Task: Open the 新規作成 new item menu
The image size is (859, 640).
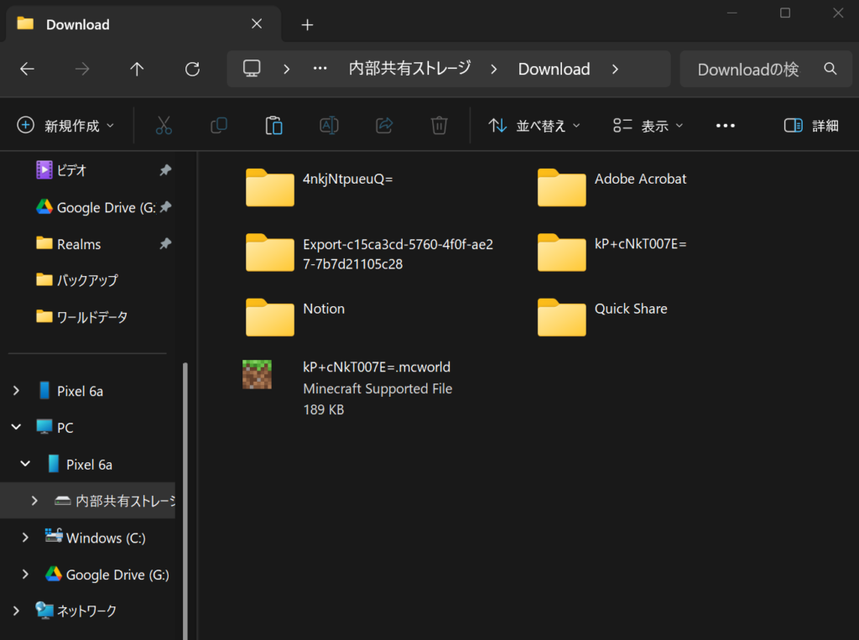Action: tap(65, 126)
